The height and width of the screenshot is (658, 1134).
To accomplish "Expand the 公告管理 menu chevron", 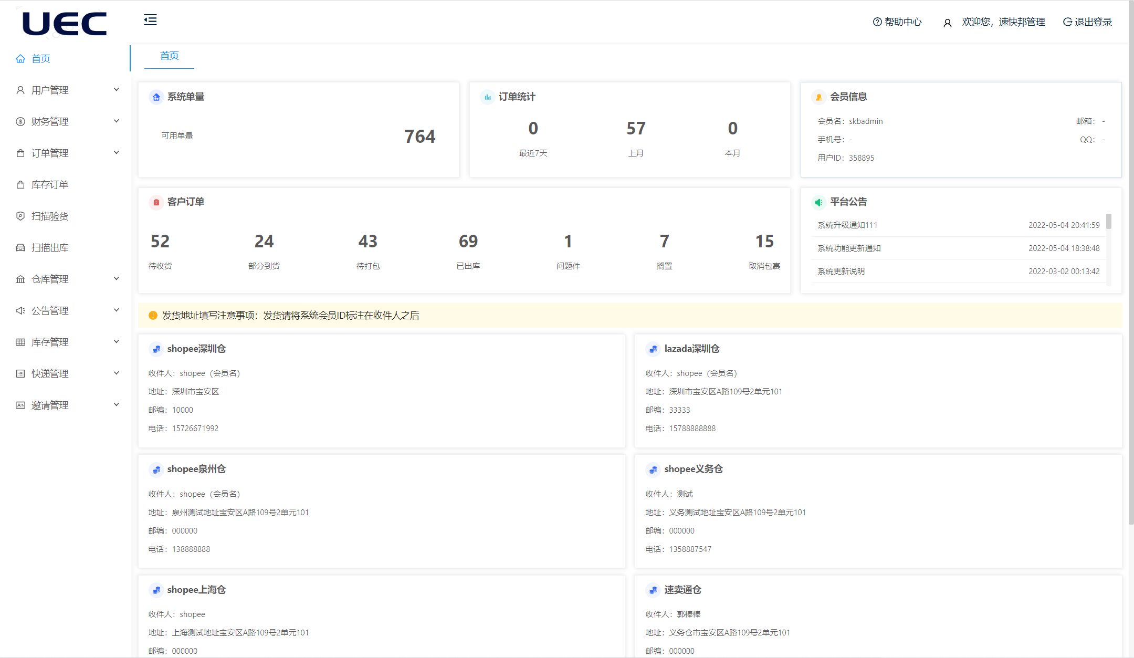I will point(117,310).
